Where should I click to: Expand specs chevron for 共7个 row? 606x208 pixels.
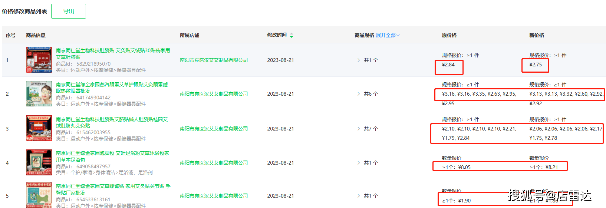tap(358, 129)
